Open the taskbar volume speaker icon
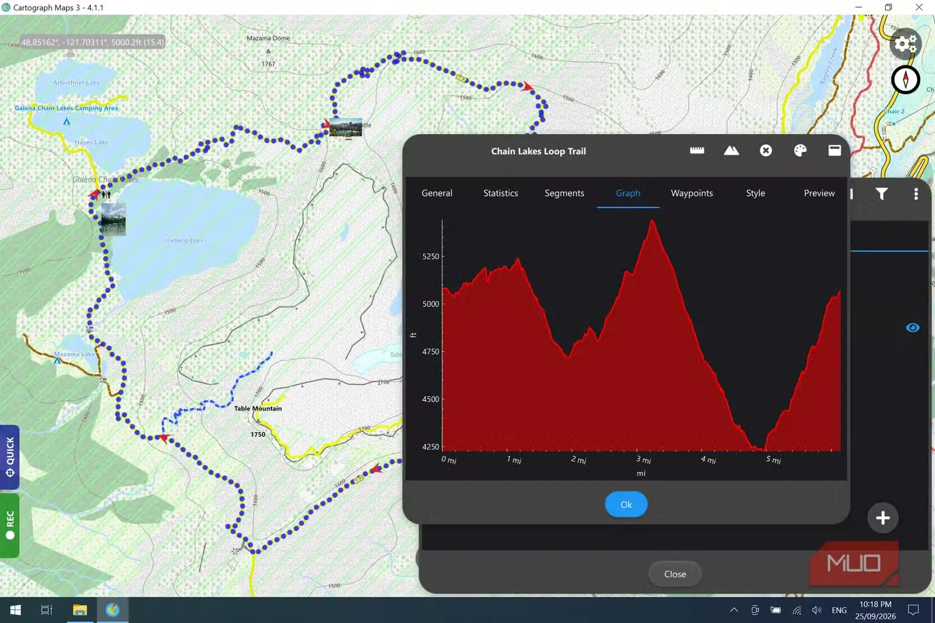This screenshot has height=623, width=935. tap(817, 610)
